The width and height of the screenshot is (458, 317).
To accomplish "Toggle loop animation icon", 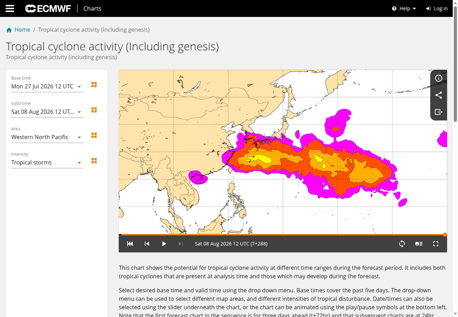I will [402, 244].
